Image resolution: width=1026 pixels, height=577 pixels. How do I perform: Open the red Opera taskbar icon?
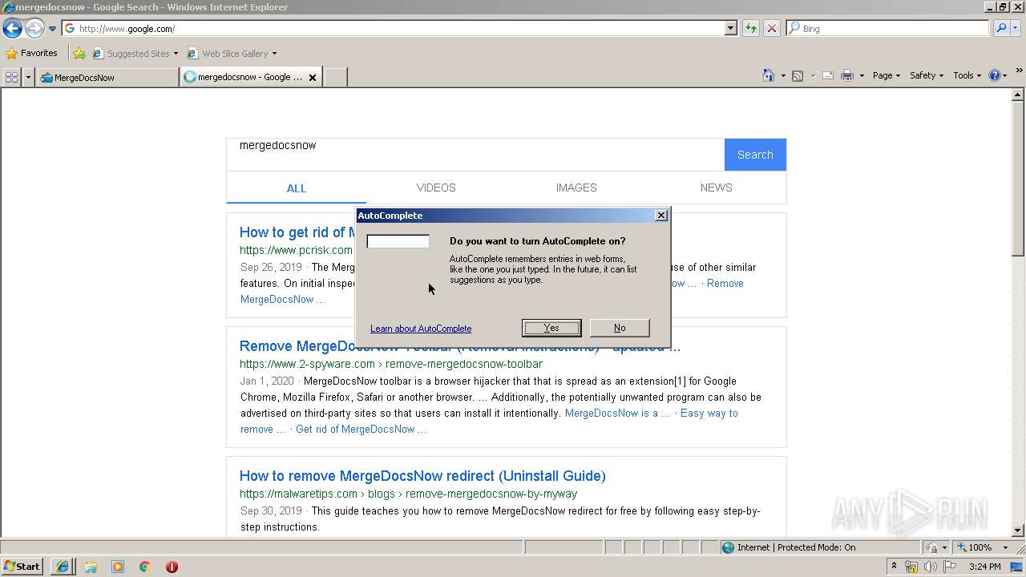point(172,567)
